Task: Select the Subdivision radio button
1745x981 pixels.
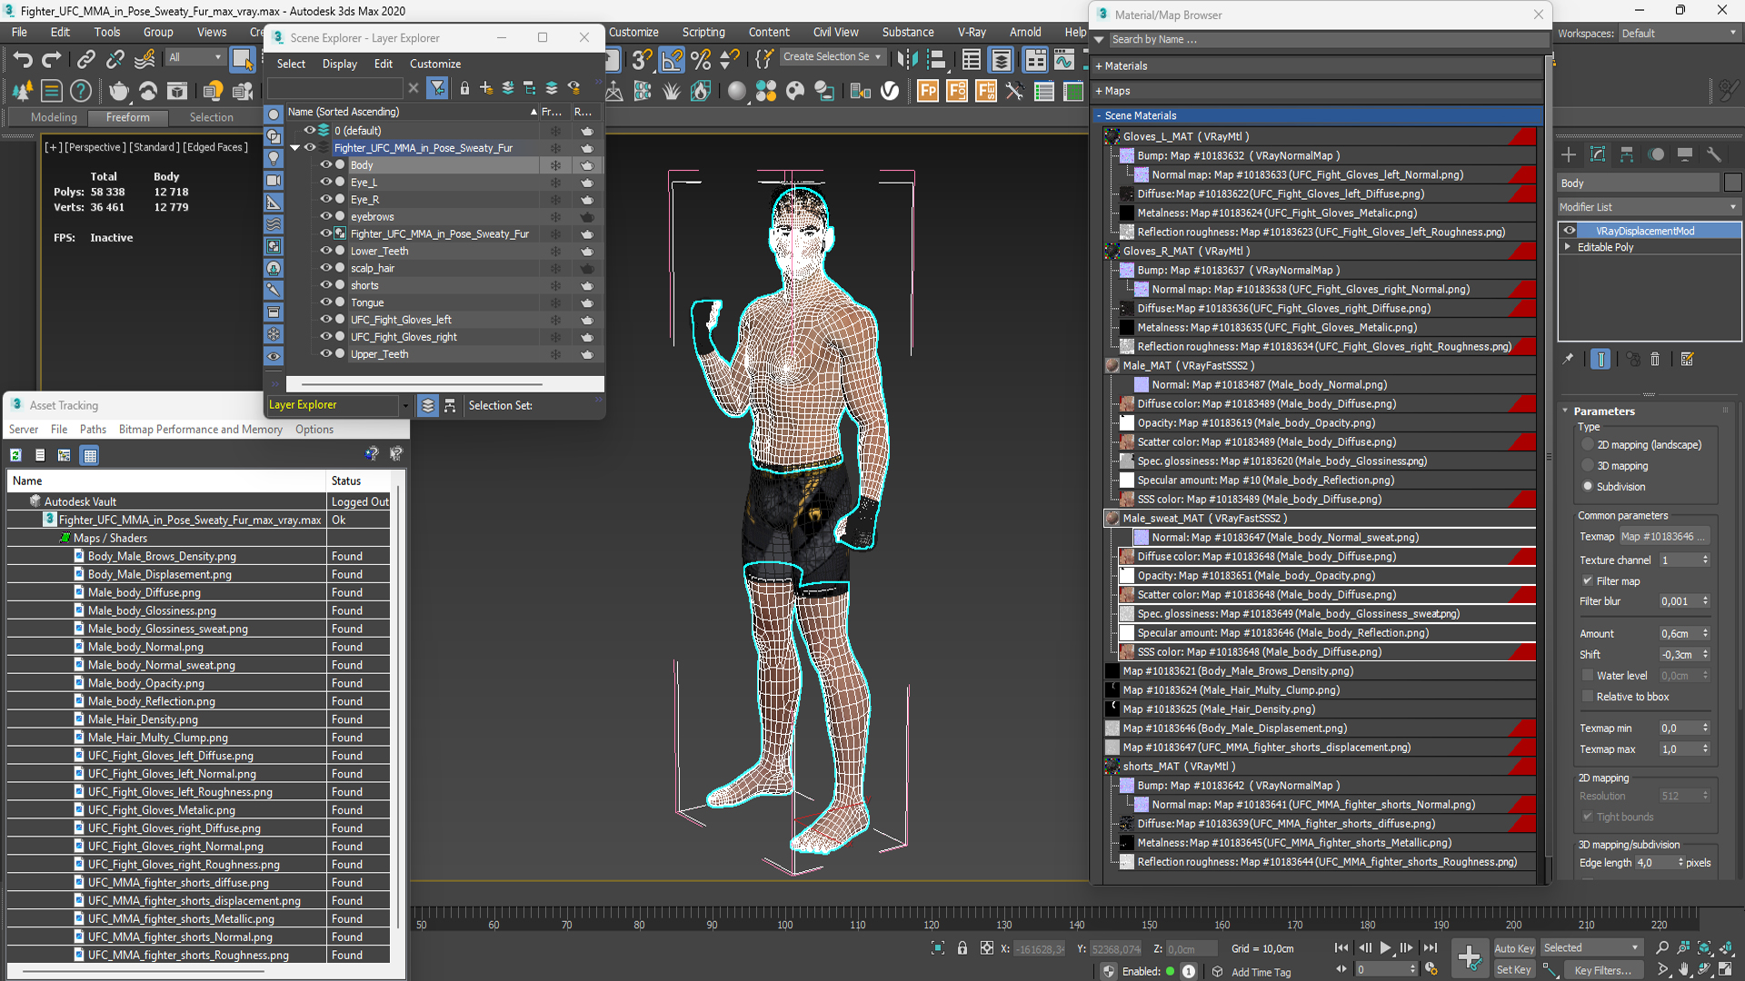Action: click(1588, 487)
